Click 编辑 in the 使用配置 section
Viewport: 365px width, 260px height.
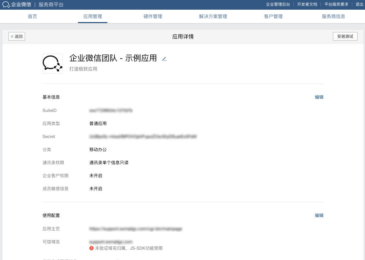(x=319, y=215)
